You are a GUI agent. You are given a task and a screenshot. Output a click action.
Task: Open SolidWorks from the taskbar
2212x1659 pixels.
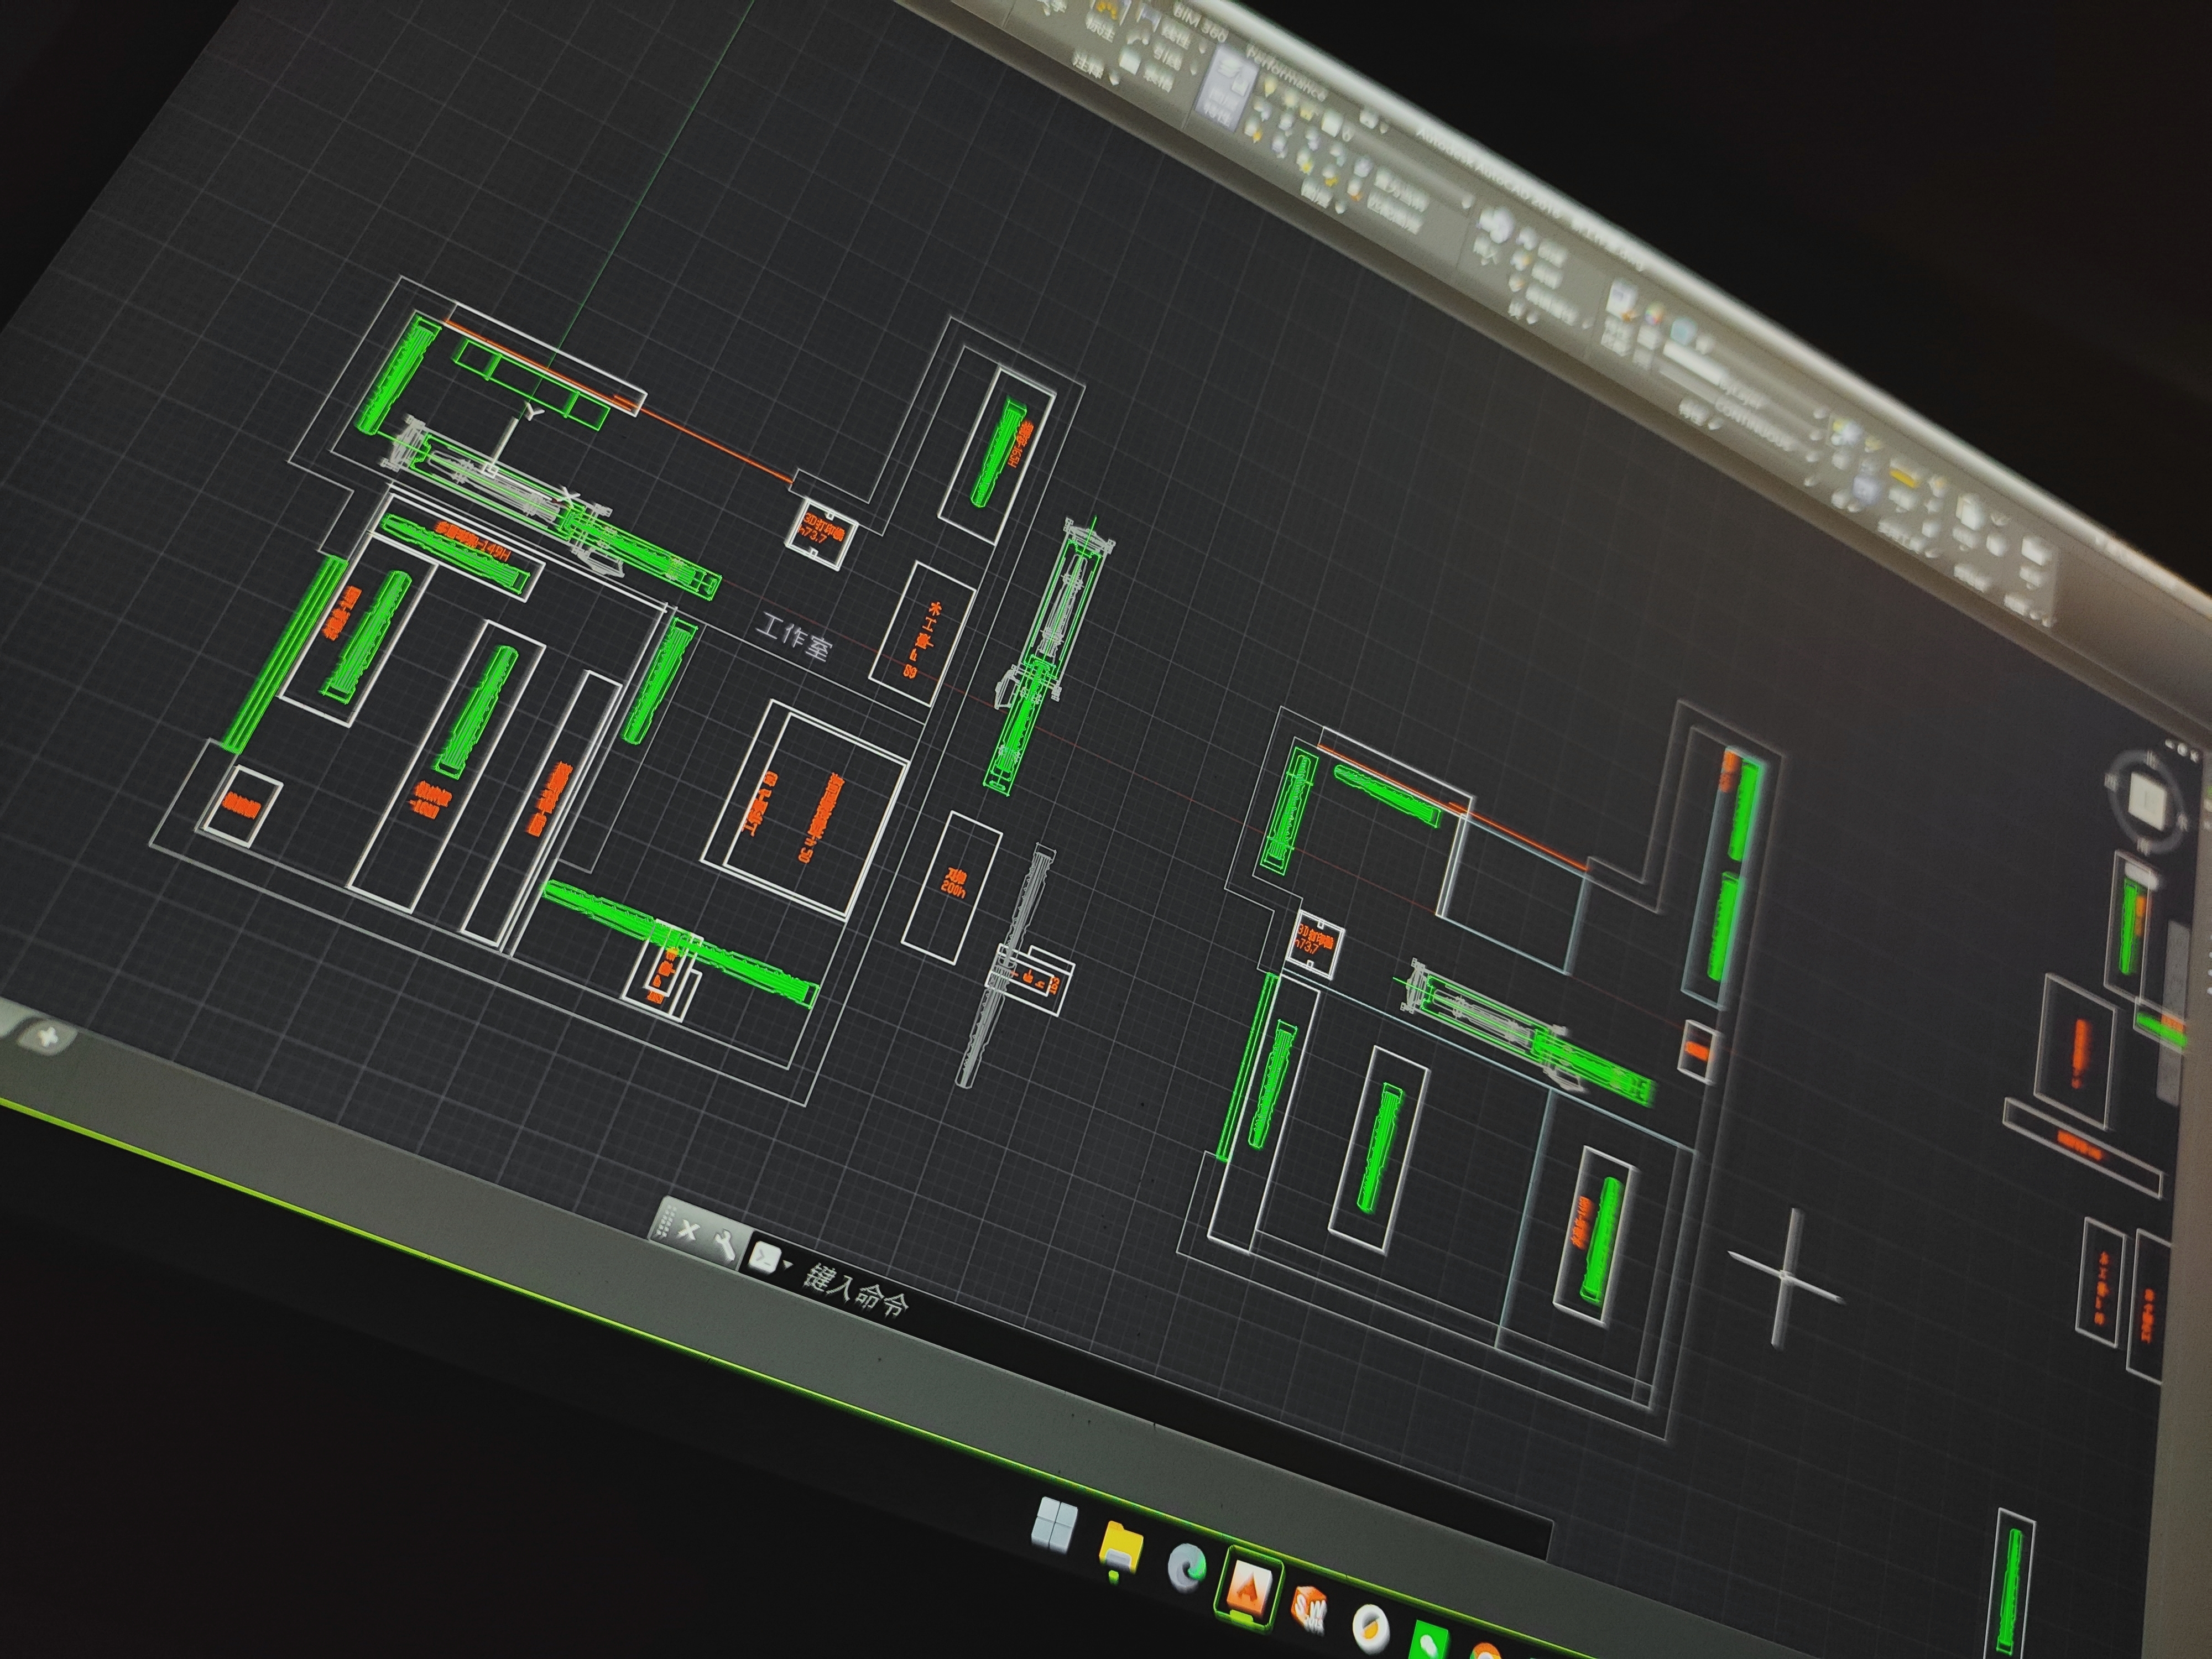pyautogui.click(x=1309, y=1609)
